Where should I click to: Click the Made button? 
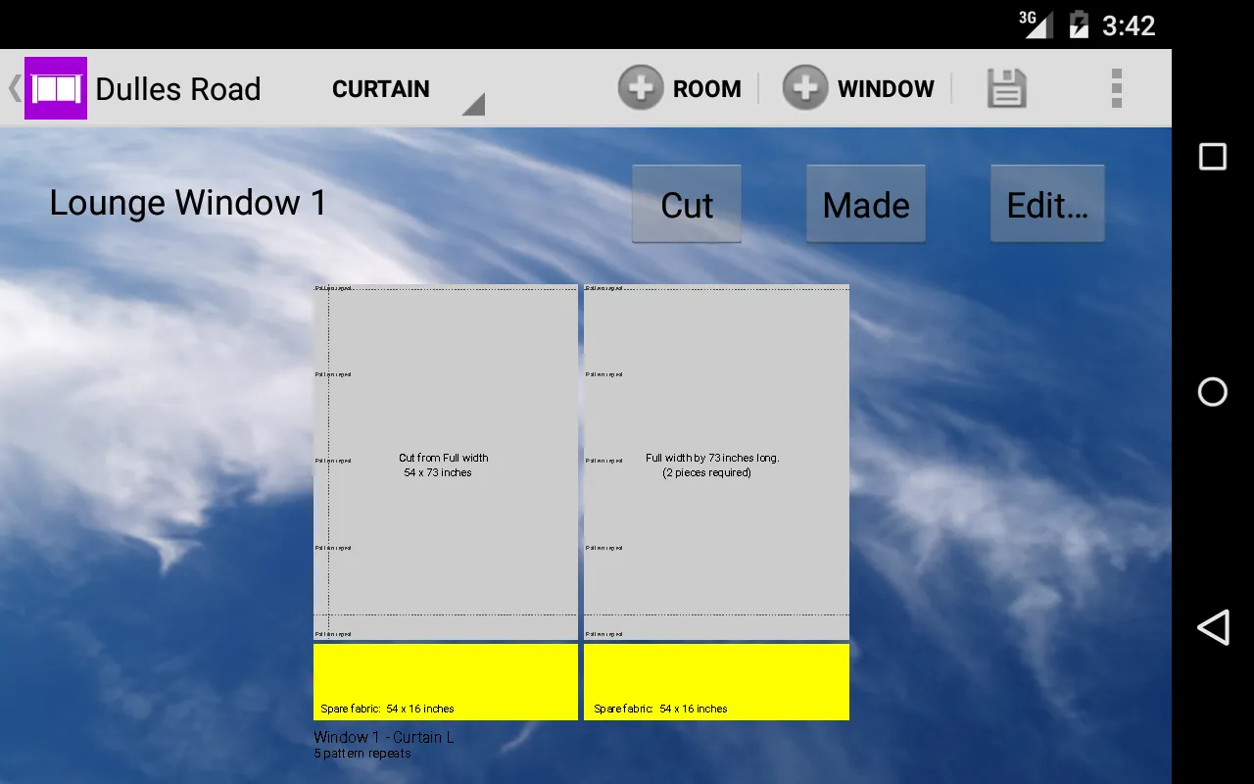[x=866, y=204]
